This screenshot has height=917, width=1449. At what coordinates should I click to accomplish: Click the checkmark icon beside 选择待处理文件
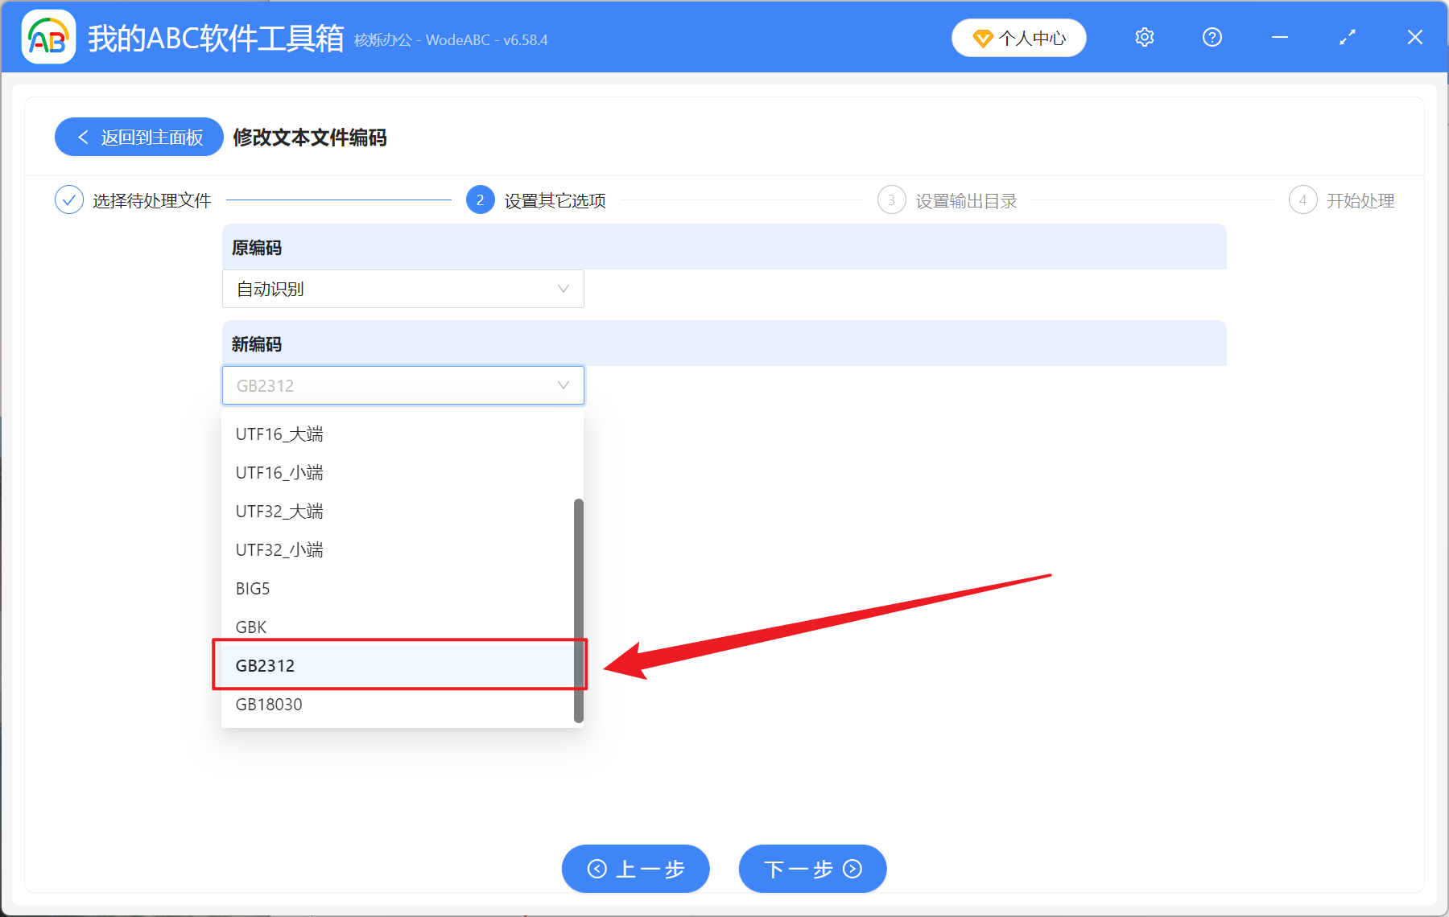(x=69, y=199)
